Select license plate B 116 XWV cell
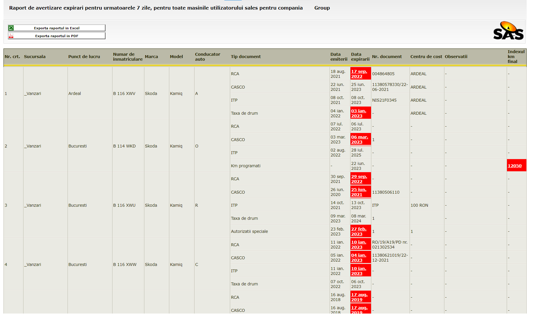Screen dimensions: 538x315 [x=124, y=93]
